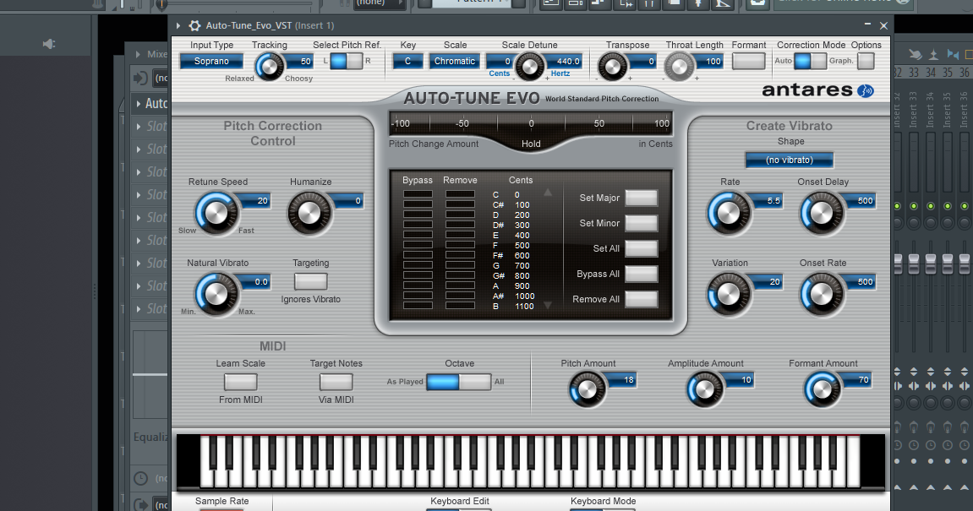The height and width of the screenshot is (511, 973).
Task: Click the Set Minor button
Action: pos(641,223)
